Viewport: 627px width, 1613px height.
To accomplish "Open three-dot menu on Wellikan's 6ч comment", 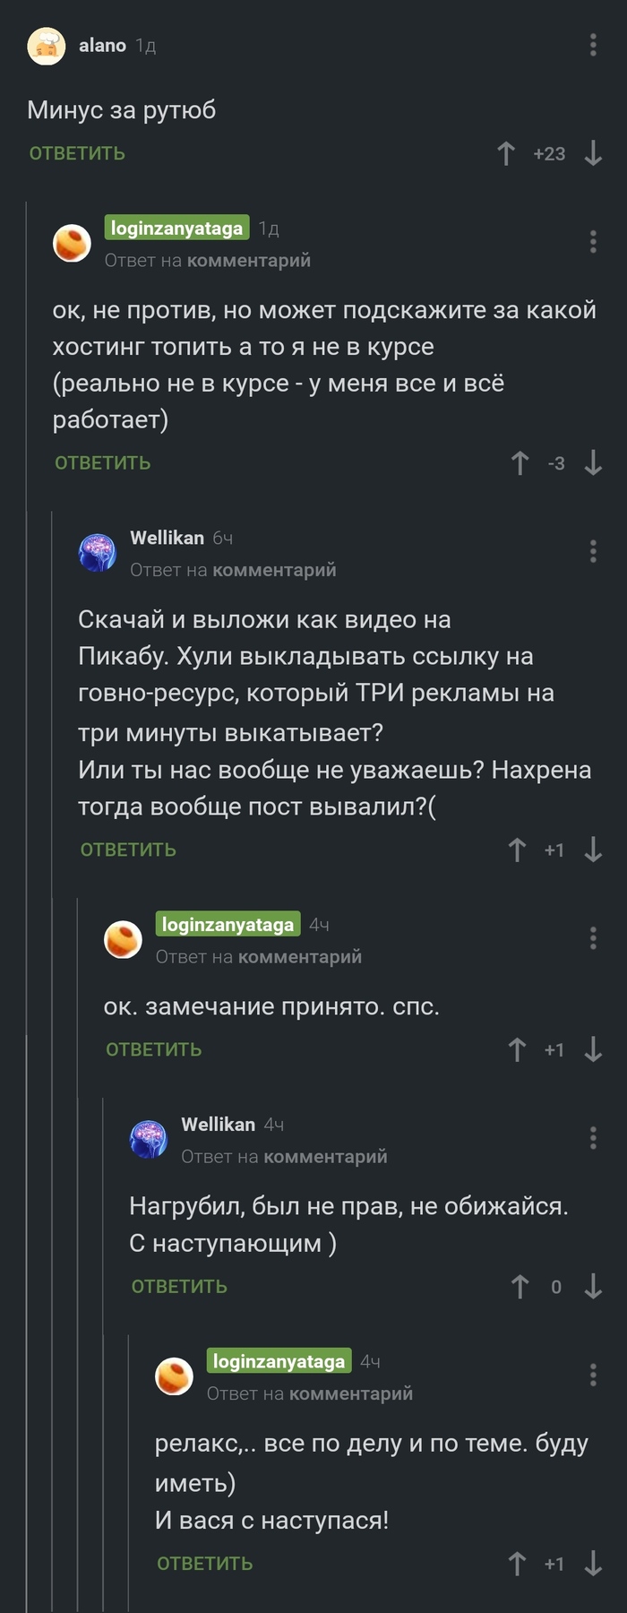I will 593,551.
